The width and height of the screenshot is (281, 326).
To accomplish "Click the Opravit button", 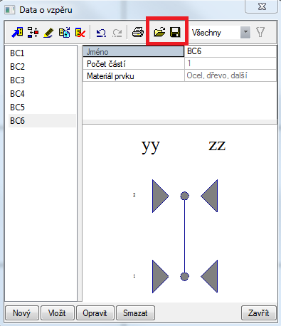I will (95, 313).
